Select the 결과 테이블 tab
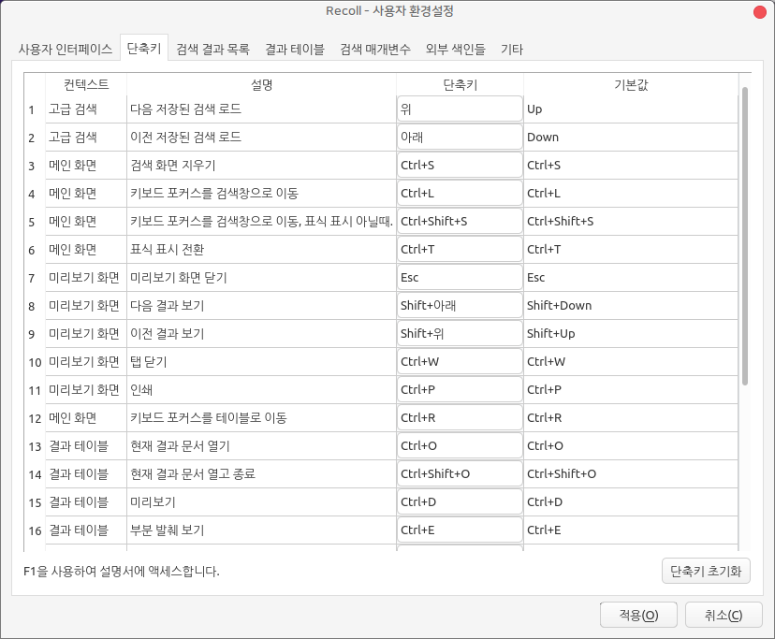775x639 pixels. click(294, 49)
